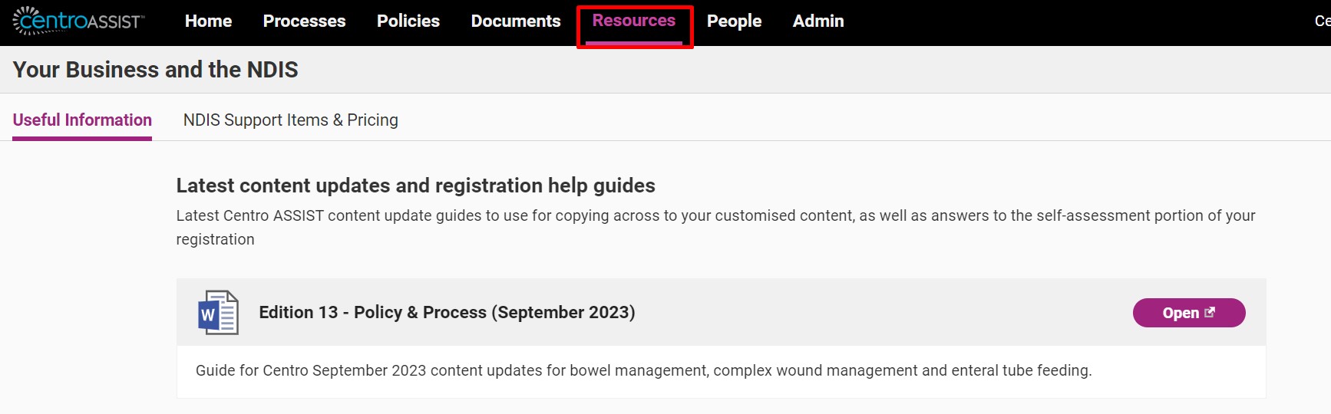
Task: Open the Home menu item
Action: [x=208, y=21]
